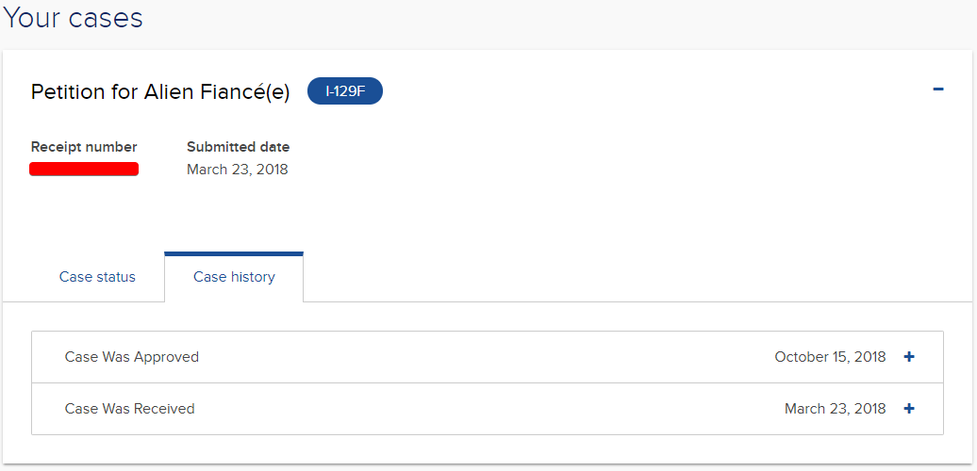
Task: Click the blue indicator bar above Case history
Action: tap(234, 253)
